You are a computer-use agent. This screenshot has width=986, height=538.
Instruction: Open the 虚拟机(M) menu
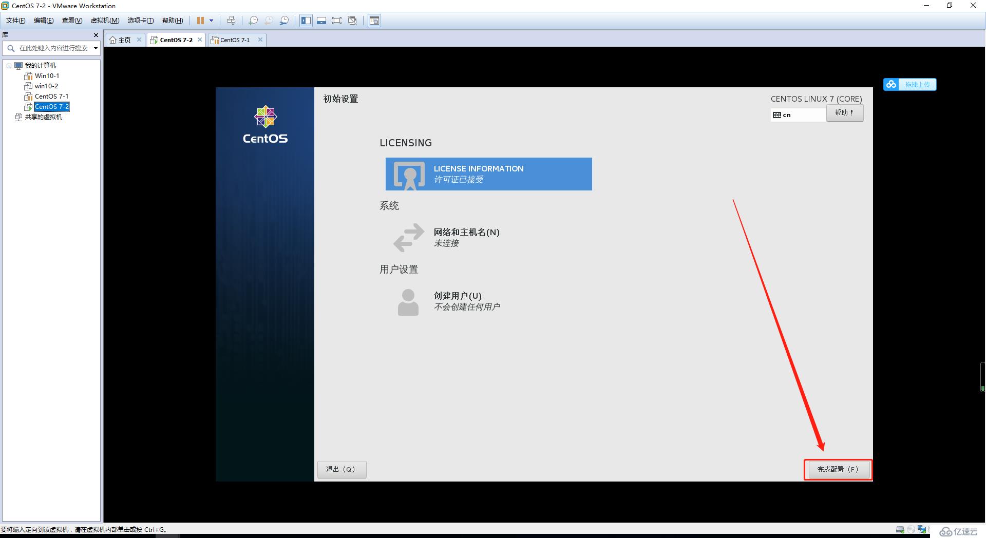point(105,21)
